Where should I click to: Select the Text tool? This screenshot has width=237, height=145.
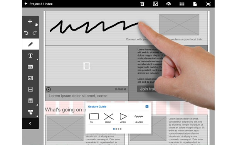[30, 56]
